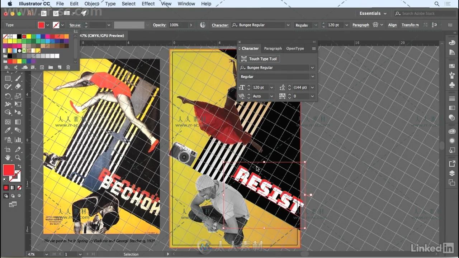
Task: Open control bar font family dropdown
Action: pyautogui.click(x=288, y=25)
